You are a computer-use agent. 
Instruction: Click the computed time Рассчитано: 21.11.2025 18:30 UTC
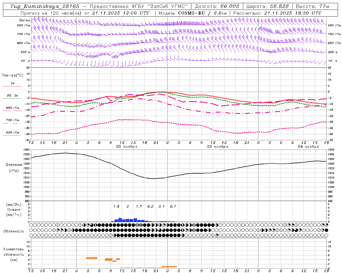277,13
